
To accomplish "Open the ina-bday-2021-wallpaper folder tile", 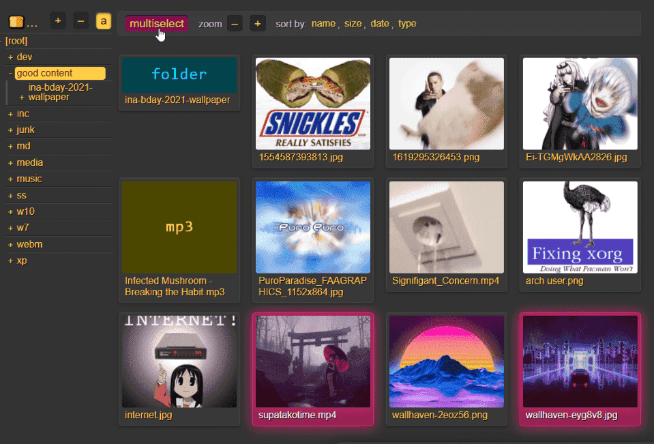I will point(179,76).
